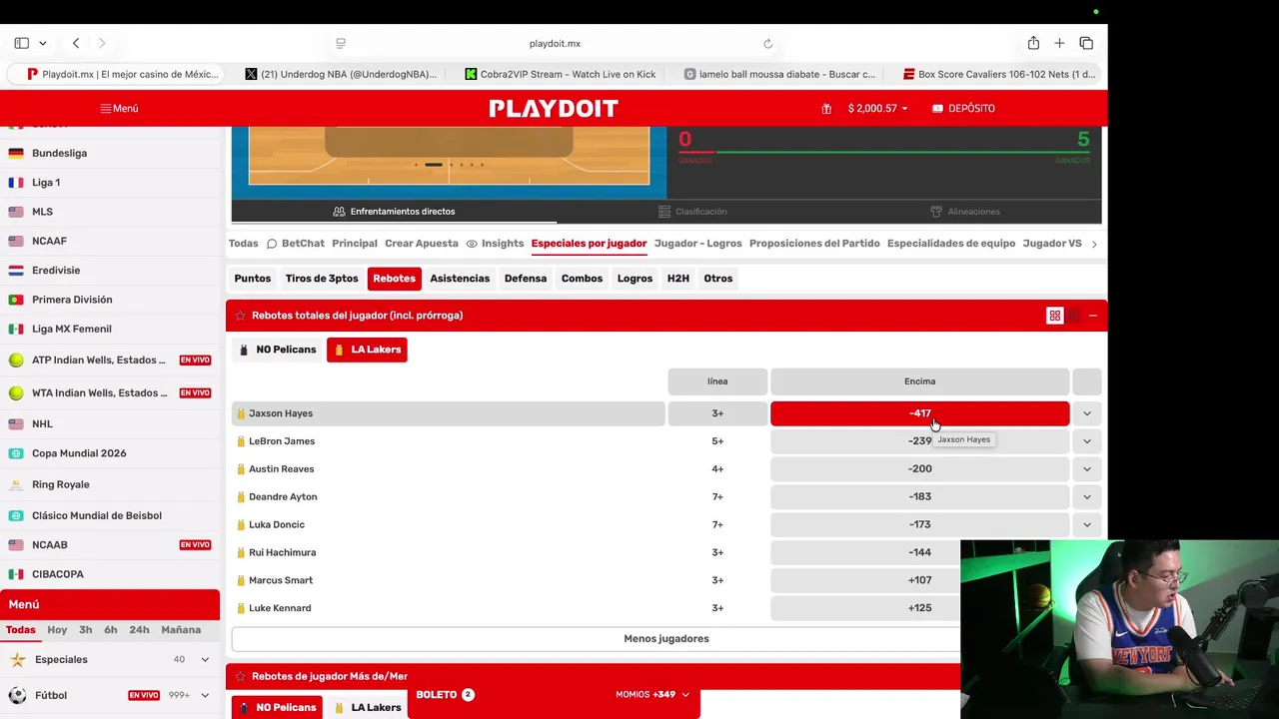Reload the playdoit.mx page
Viewport: 1279px width, 719px height.
767,43
